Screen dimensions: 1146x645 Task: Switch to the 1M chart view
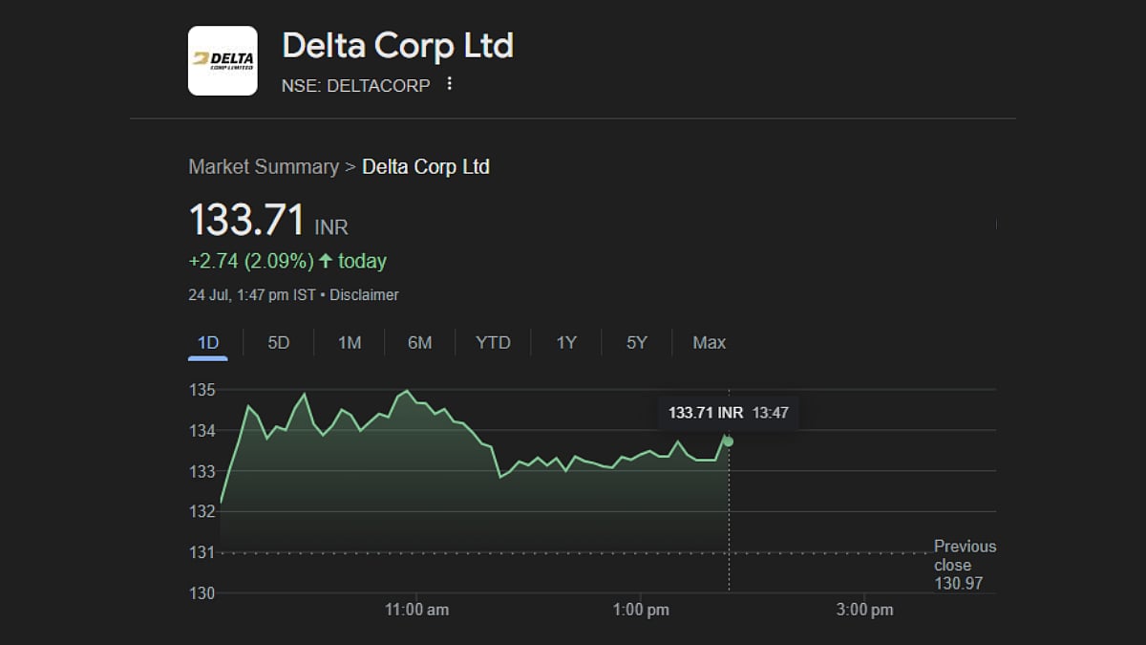[349, 342]
